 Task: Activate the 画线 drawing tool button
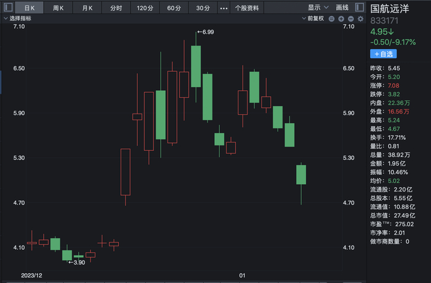342,8
